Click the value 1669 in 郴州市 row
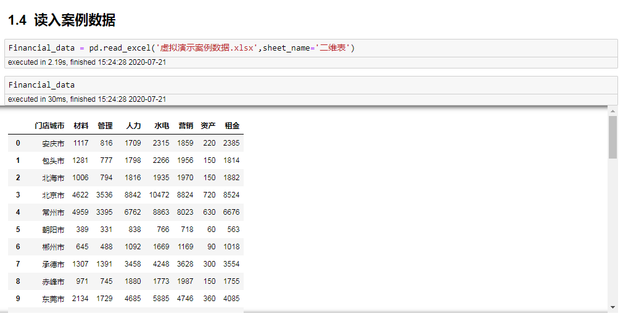Viewport: 623px width, 319px height. 161,247
